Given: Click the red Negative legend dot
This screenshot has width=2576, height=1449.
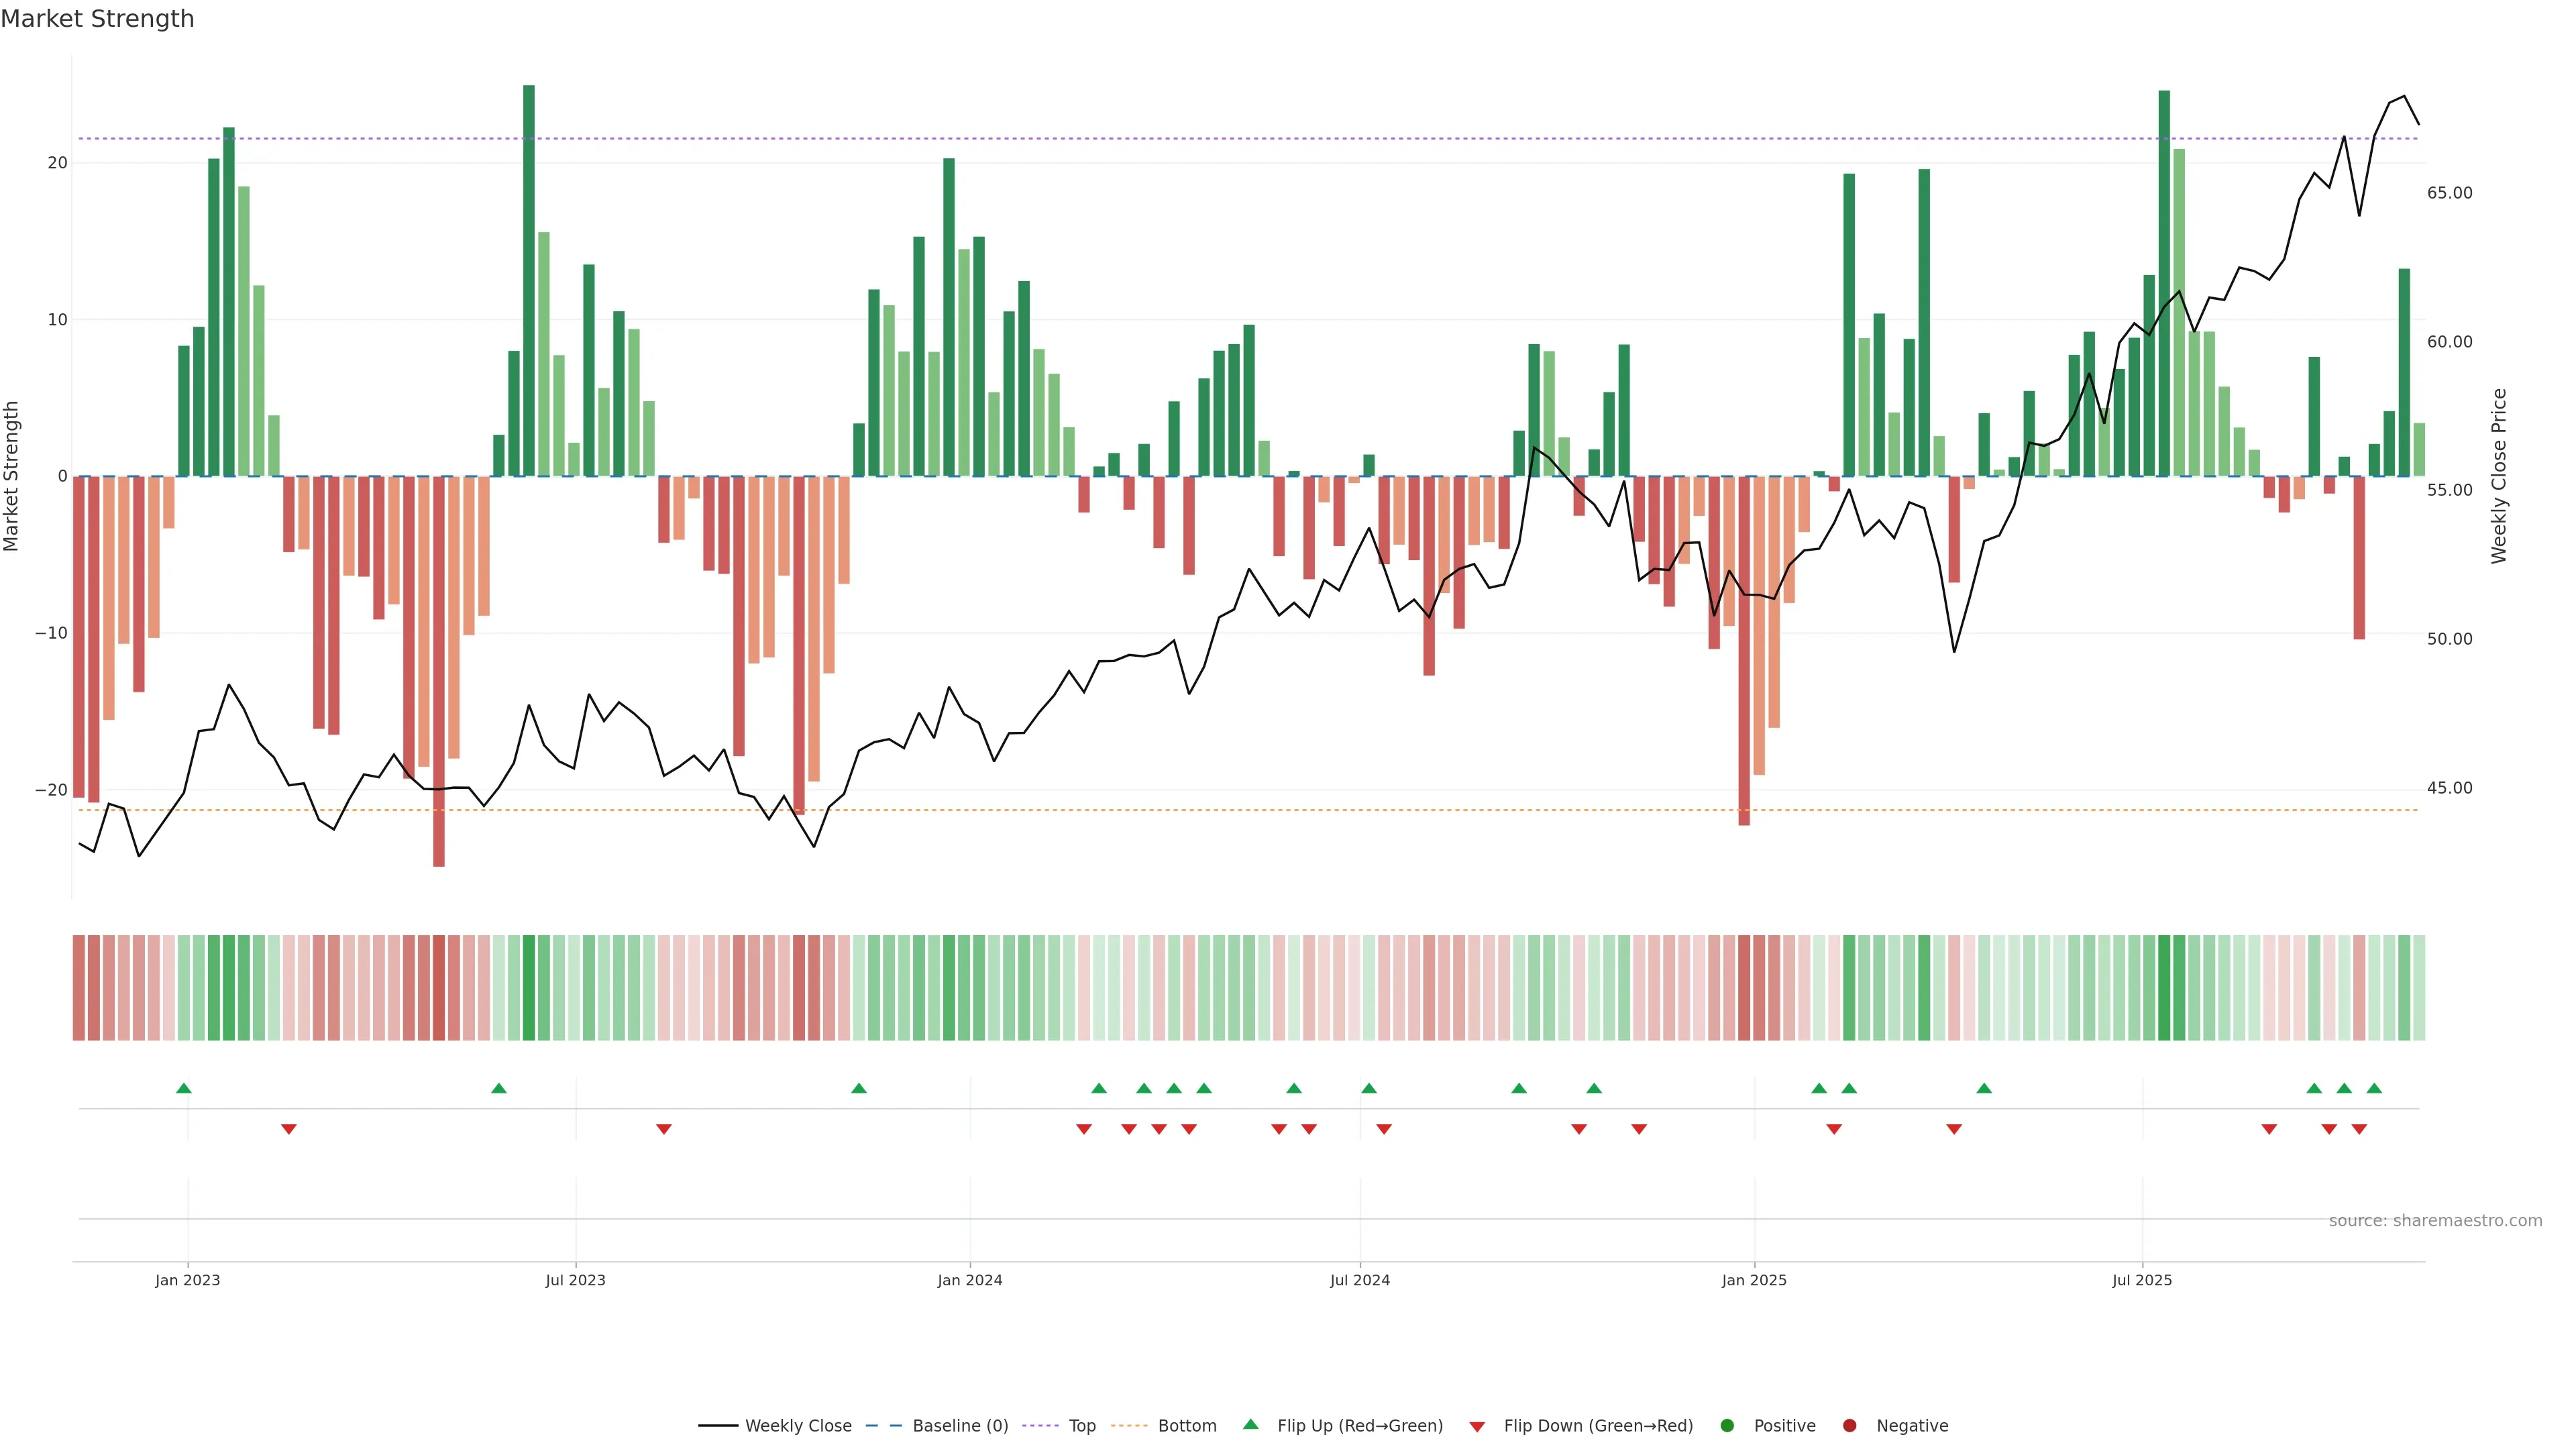Looking at the screenshot, I should point(1849,1426).
